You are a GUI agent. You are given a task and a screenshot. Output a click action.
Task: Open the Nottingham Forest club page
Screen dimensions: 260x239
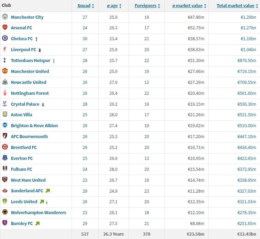[x=30, y=93]
